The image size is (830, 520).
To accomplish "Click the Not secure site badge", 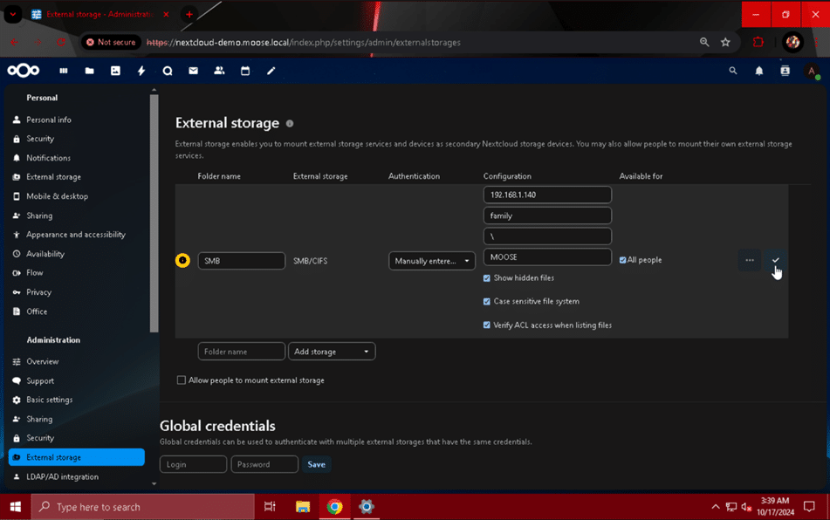I will [x=111, y=43].
